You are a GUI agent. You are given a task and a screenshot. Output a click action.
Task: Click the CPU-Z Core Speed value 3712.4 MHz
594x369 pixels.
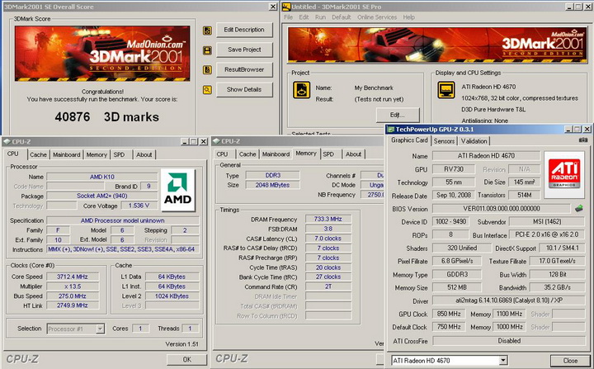click(73, 277)
